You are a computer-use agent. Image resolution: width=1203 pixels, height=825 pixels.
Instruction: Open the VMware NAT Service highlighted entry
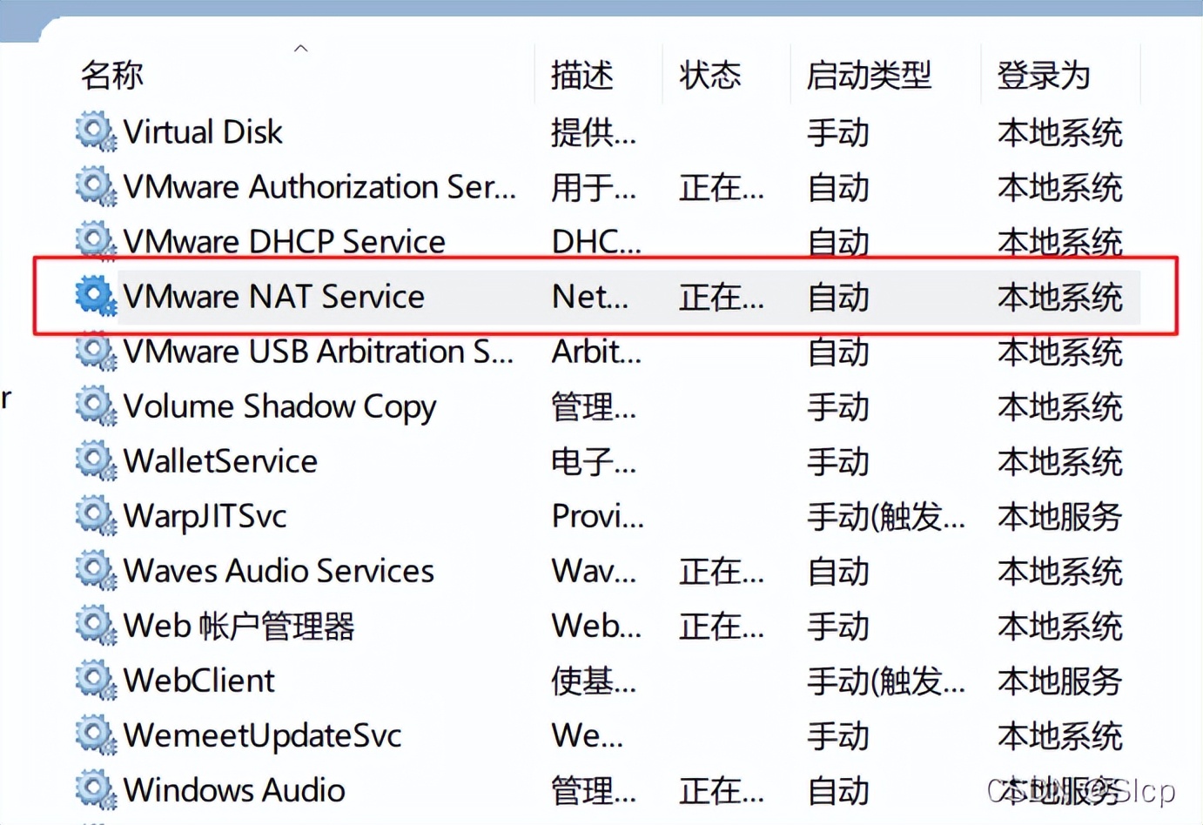click(x=275, y=296)
